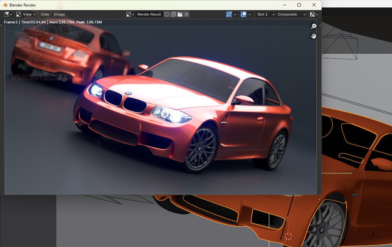The image size is (392, 247).
Task: Click the new image duplicate icon
Action: (173, 14)
